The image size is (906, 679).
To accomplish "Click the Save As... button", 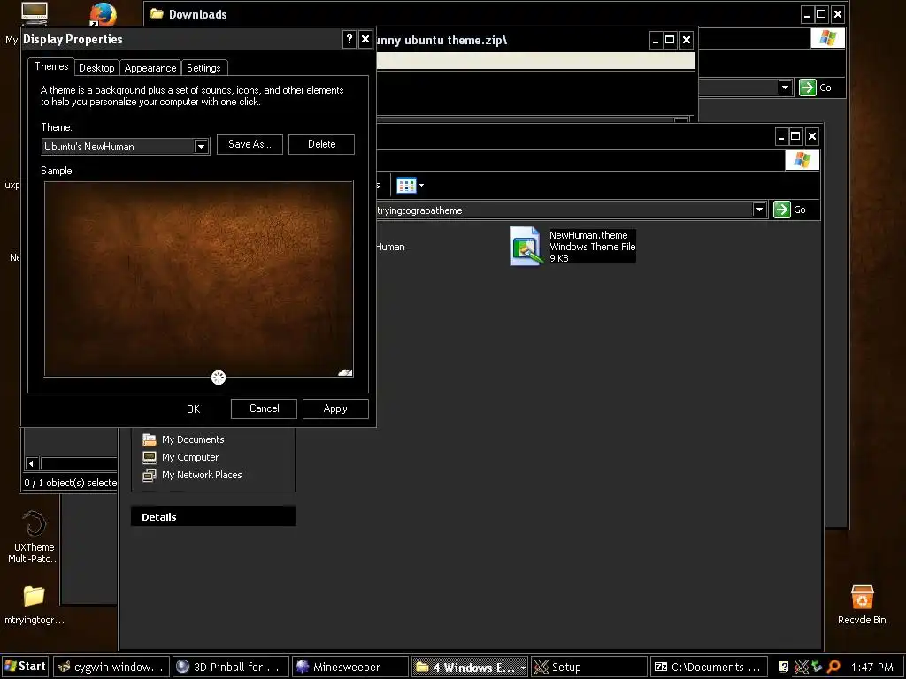I will [x=250, y=144].
